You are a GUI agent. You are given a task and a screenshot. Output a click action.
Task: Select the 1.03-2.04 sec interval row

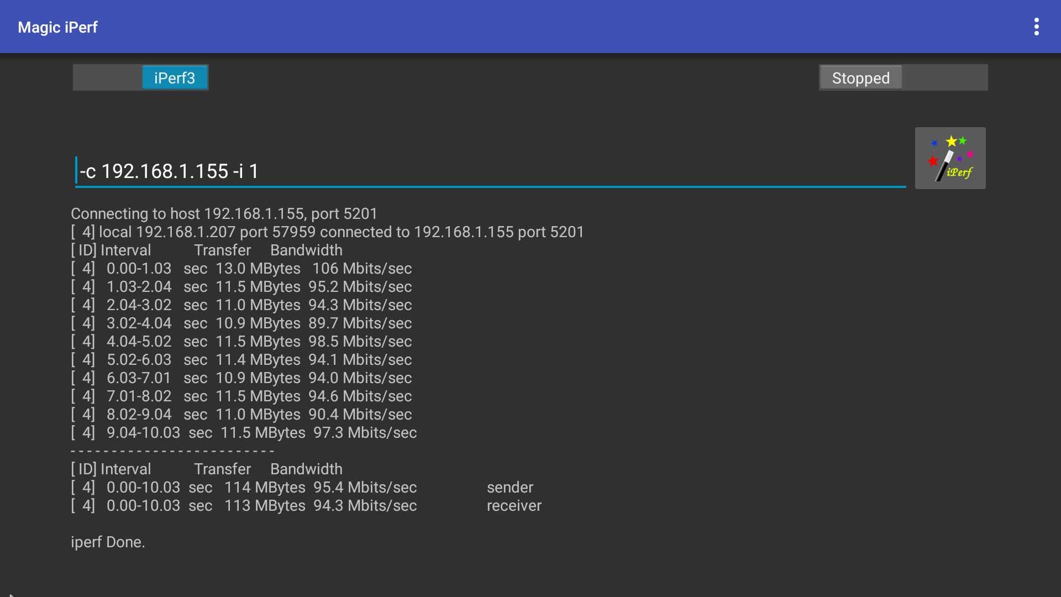click(x=241, y=287)
